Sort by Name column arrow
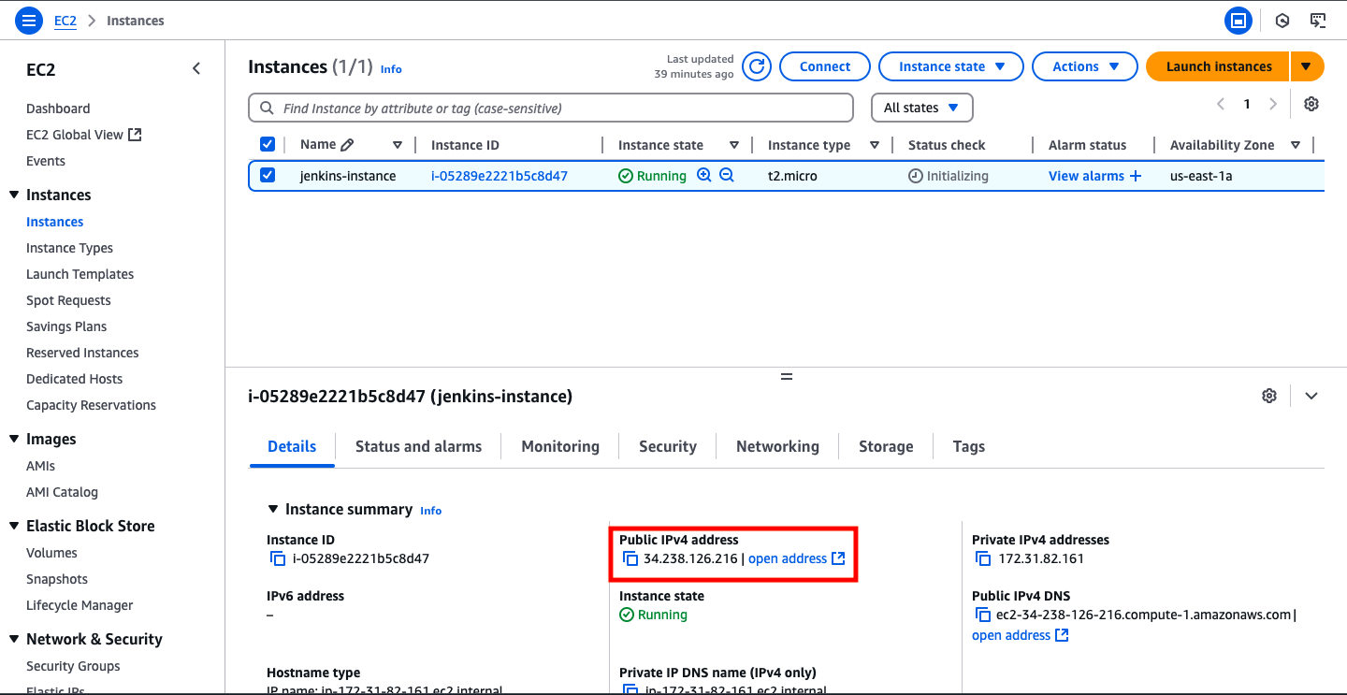 (x=398, y=145)
